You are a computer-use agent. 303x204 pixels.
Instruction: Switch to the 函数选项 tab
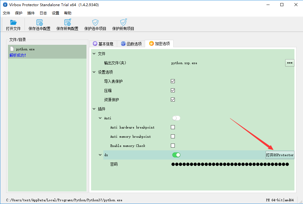(131, 44)
